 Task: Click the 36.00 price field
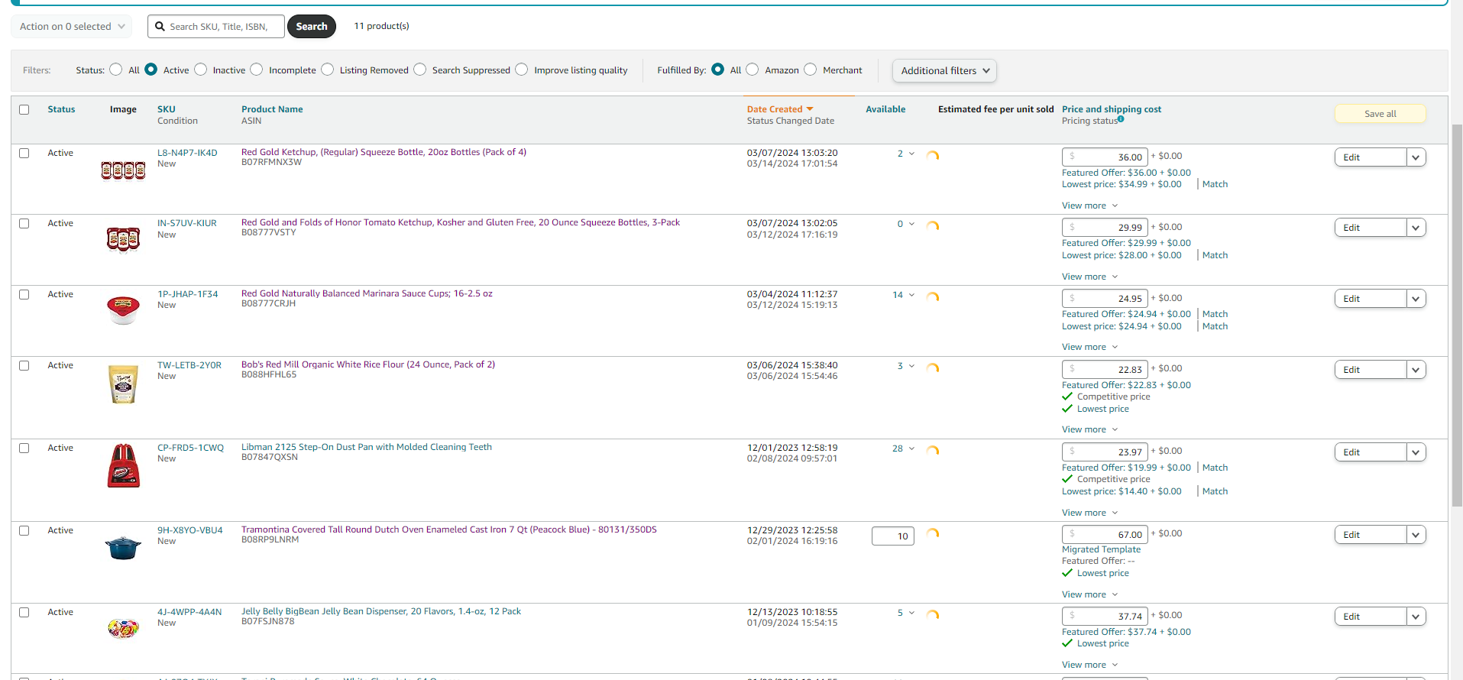[x=1105, y=157]
